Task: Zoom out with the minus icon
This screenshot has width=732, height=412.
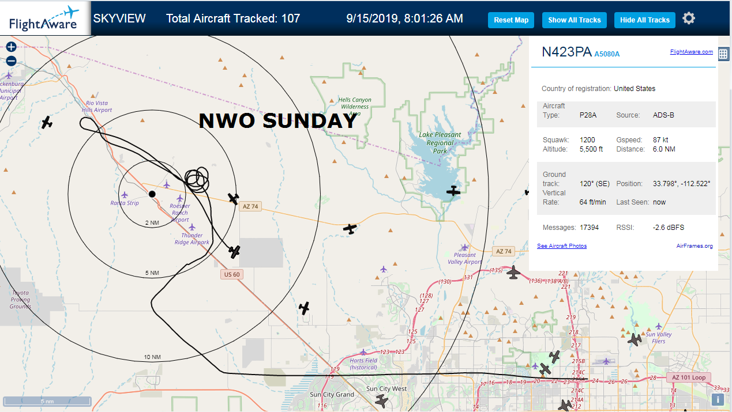Action: [11, 61]
